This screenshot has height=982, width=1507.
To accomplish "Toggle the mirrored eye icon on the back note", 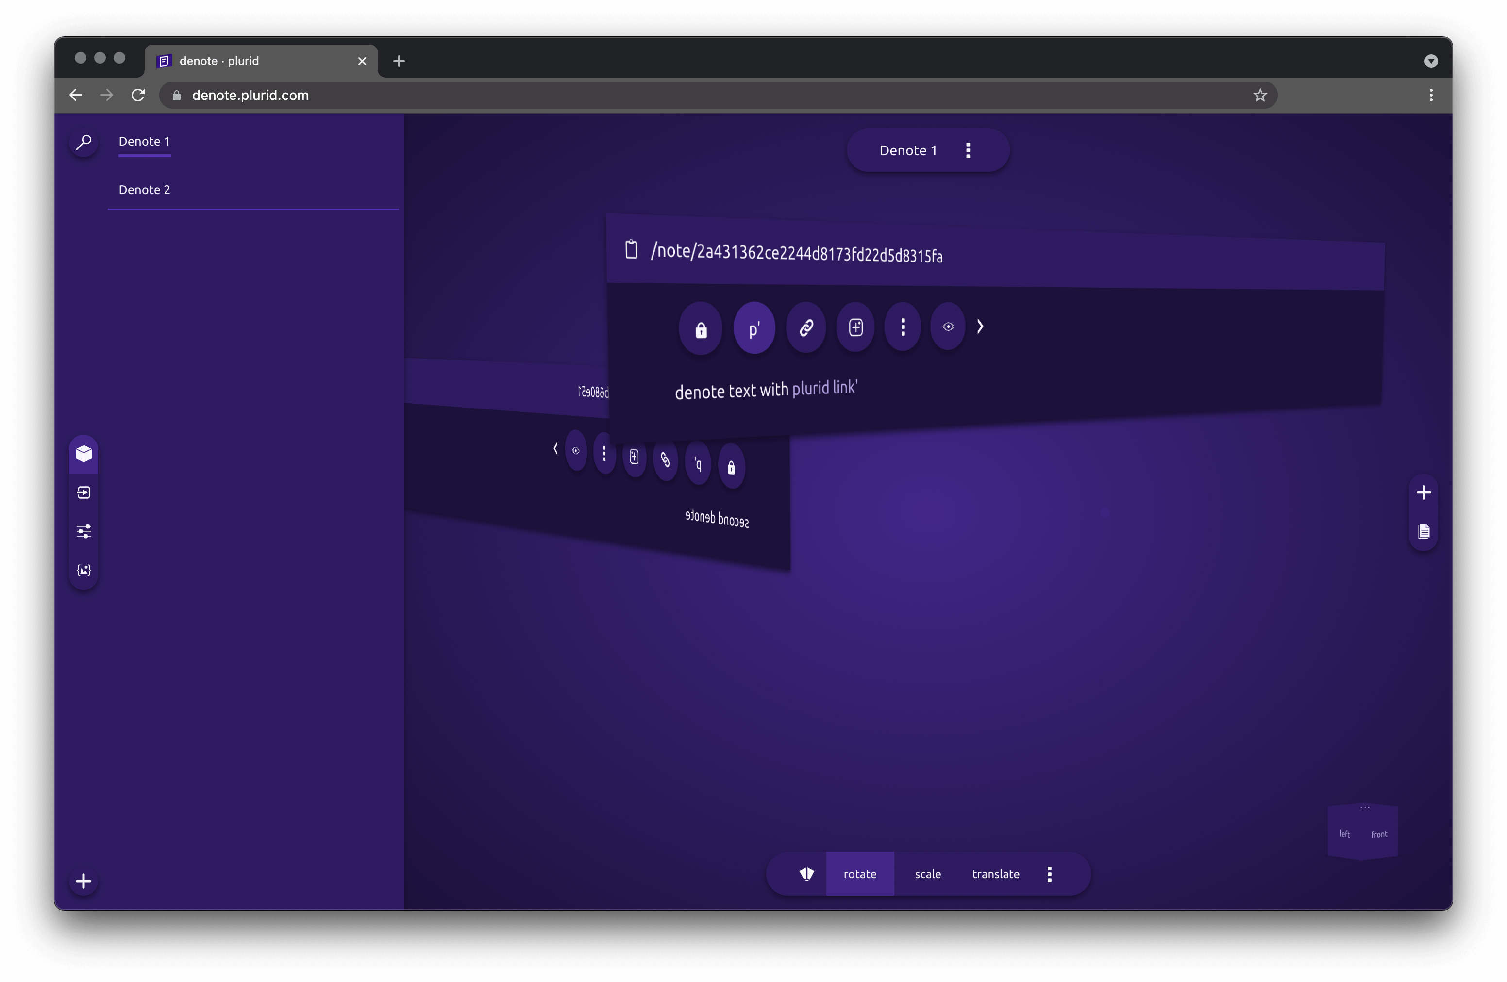I will click(576, 451).
